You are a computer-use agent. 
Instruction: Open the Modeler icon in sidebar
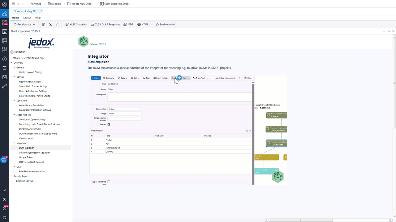point(4,41)
